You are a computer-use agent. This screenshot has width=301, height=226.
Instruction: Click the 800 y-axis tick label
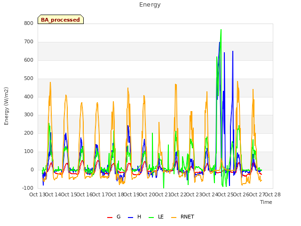pyautogui.click(x=29, y=23)
